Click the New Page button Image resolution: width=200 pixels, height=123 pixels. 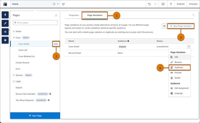tap(35, 116)
